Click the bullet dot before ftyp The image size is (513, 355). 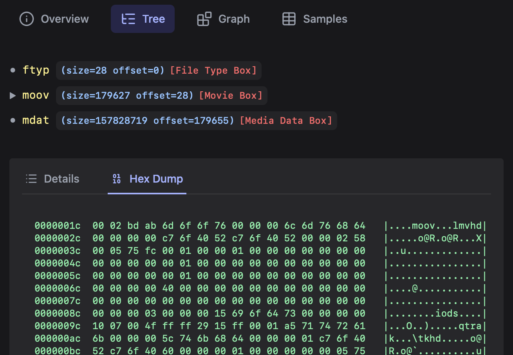pos(13,71)
